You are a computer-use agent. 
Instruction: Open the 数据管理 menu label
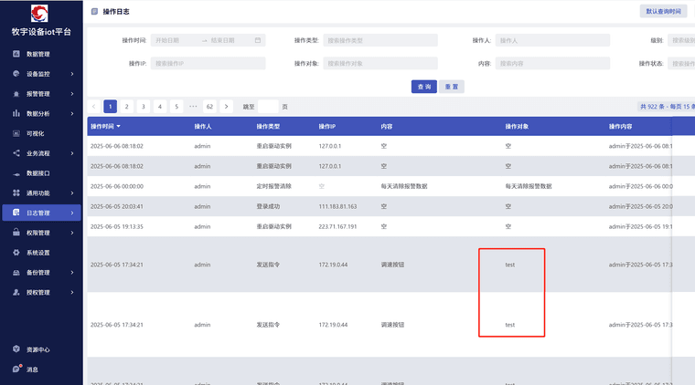tap(38, 54)
